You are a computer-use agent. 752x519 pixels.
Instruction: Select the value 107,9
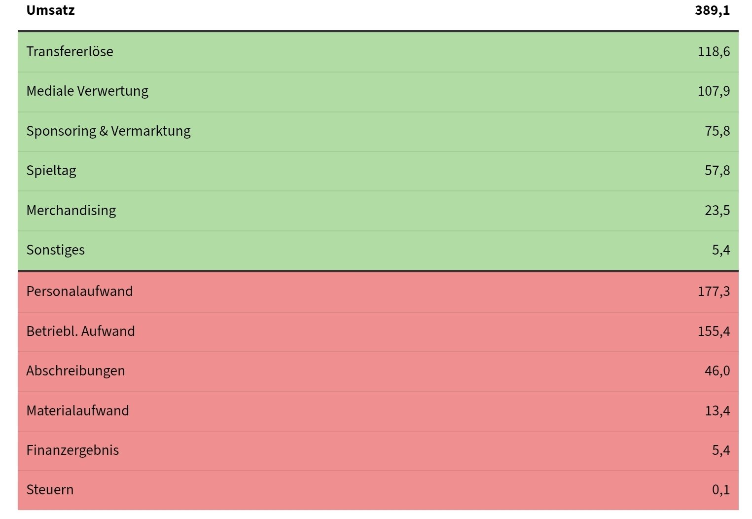point(714,91)
